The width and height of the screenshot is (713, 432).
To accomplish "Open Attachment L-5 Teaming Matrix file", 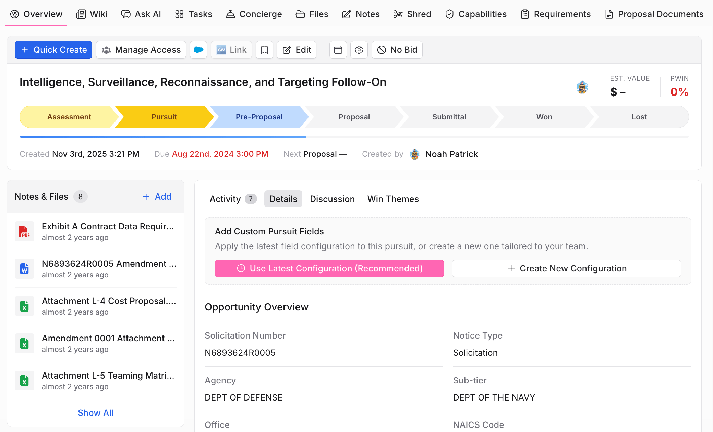I will (x=108, y=376).
